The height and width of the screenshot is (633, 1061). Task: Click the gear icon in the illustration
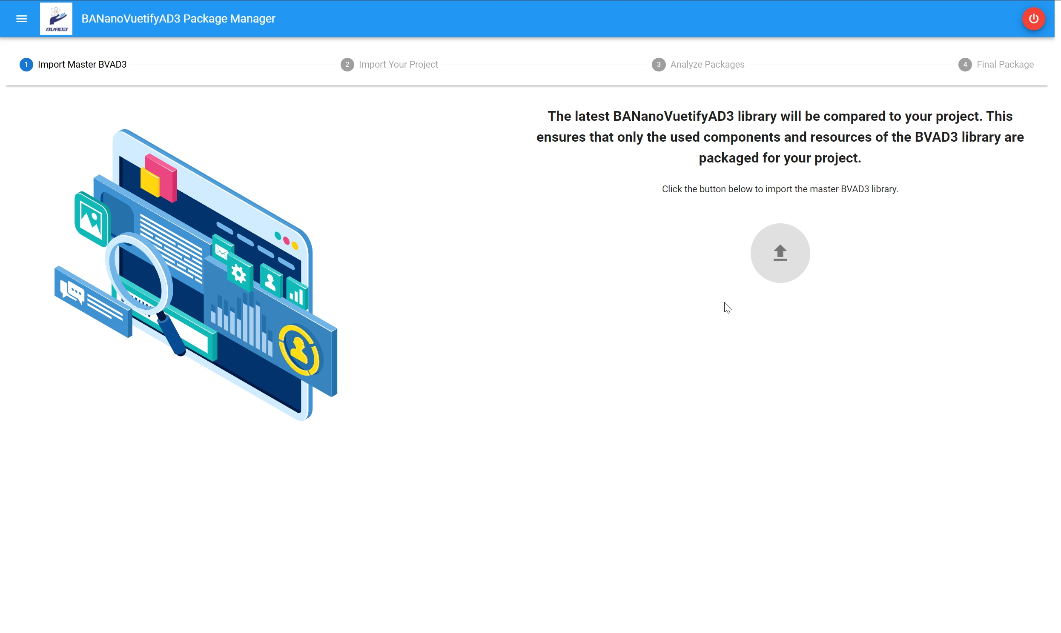(239, 275)
